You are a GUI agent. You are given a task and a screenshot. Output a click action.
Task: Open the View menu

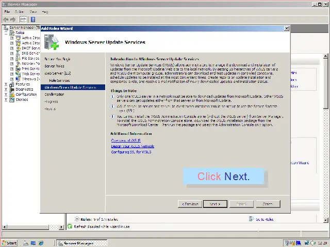point(33,12)
